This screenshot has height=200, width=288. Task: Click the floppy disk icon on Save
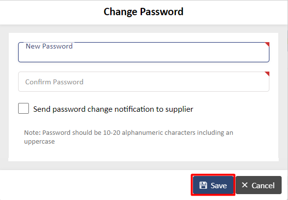click(203, 185)
